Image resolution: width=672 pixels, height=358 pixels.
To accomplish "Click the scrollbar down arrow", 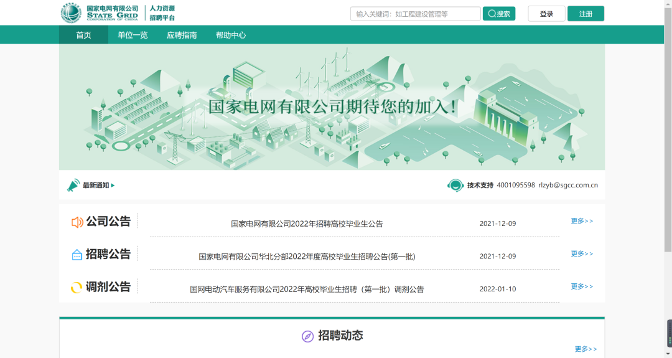I will (x=668, y=354).
